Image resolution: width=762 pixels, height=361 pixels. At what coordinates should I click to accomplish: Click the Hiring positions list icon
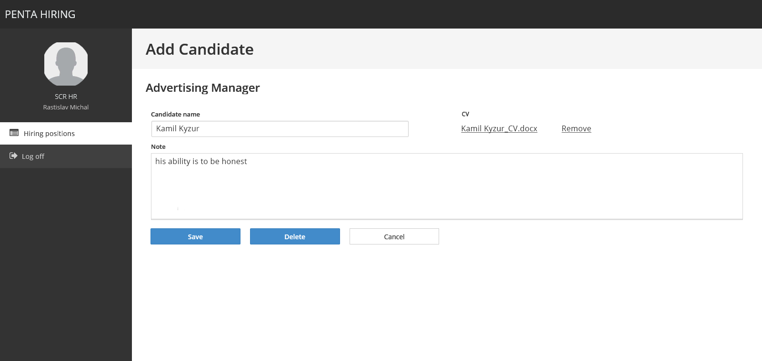click(14, 133)
